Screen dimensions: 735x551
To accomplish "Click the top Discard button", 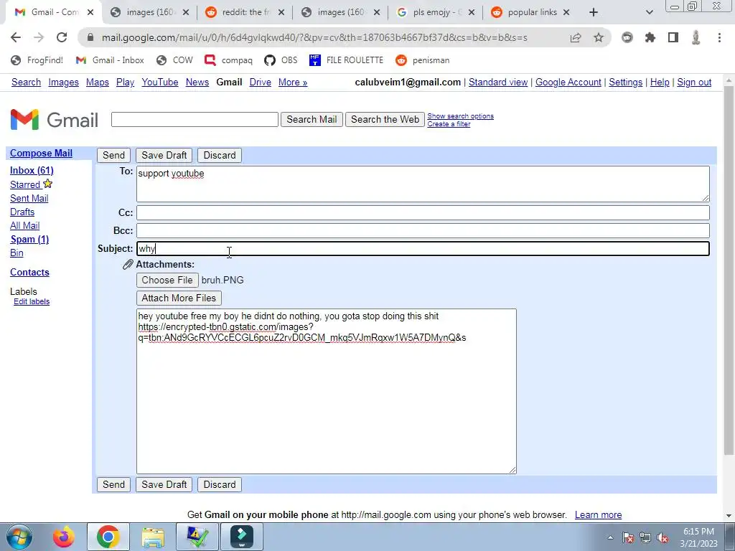I will [220, 155].
